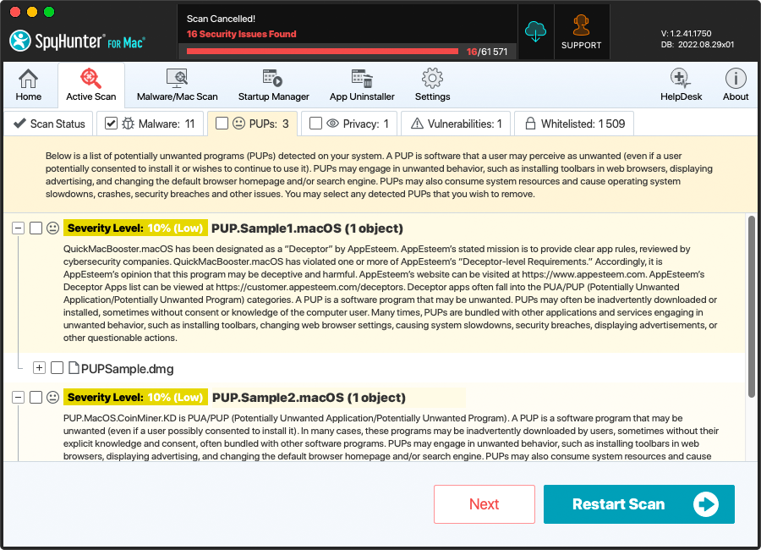
Task: Open the Startup Manager
Action: point(273,85)
